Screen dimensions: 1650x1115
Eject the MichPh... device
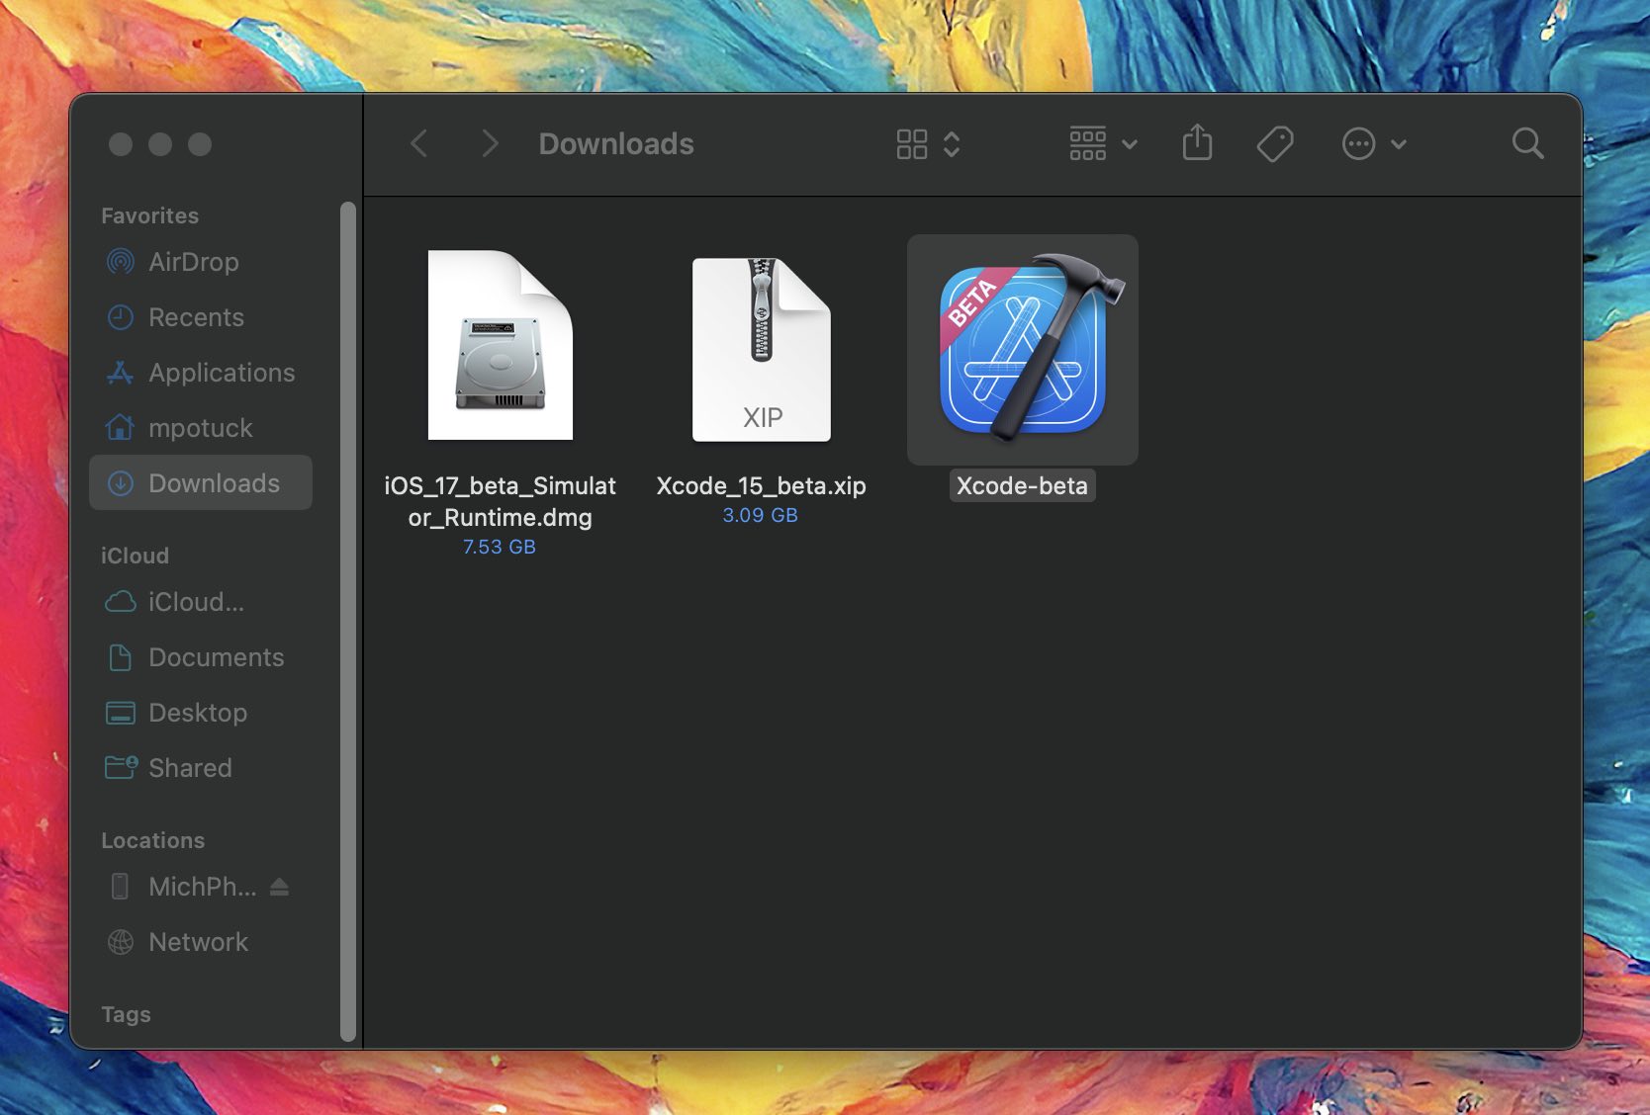pyautogui.click(x=280, y=887)
